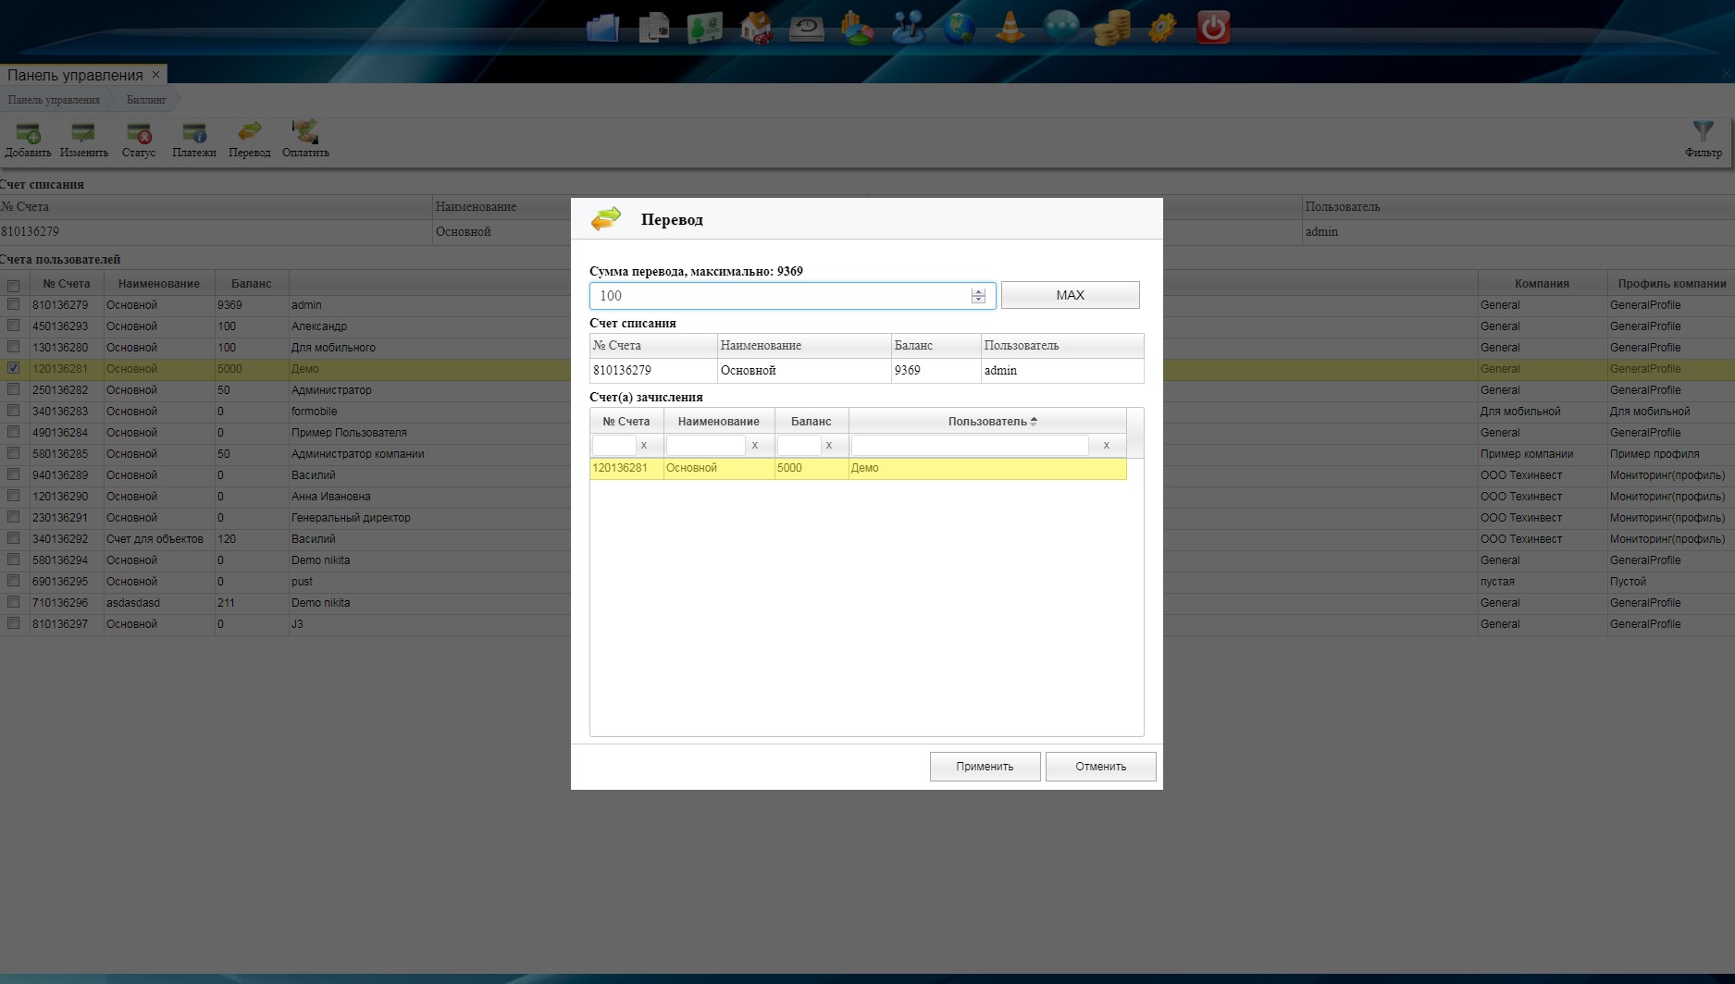Screen dimensions: 1735x984
Task: Open the orange gear settings icon
Action: tap(1162, 28)
